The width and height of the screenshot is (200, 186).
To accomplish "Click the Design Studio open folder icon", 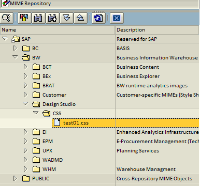I will (36, 104).
